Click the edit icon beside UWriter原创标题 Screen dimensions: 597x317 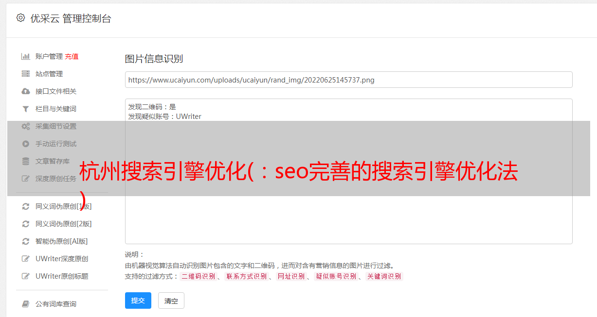(26, 276)
